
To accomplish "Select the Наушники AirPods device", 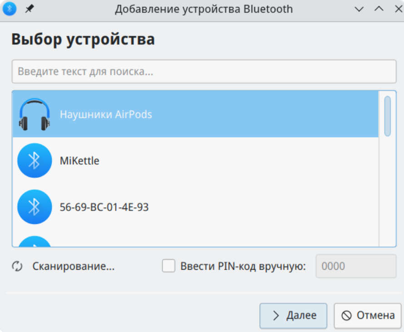I will point(106,114).
